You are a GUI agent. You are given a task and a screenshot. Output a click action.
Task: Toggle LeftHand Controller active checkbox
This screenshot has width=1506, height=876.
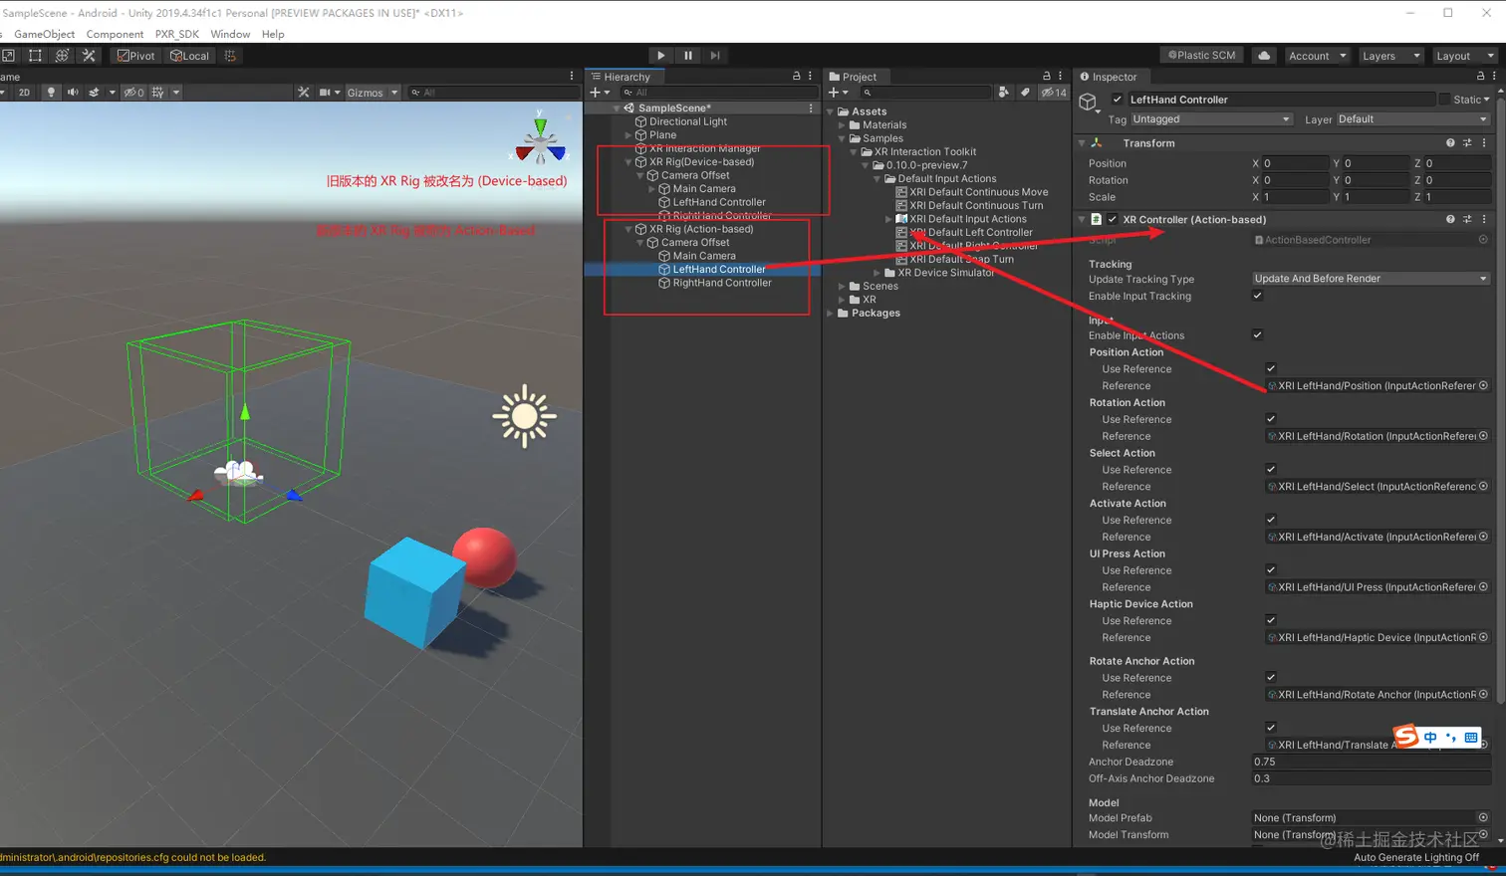[1117, 100]
